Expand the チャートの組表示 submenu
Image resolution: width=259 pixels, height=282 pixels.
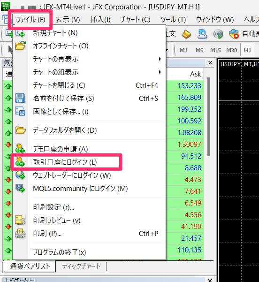point(89,72)
